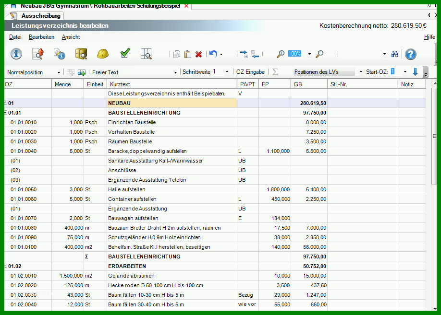Click the StL-Nr. column header
This screenshot has height=315, width=441.
(363, 84)
